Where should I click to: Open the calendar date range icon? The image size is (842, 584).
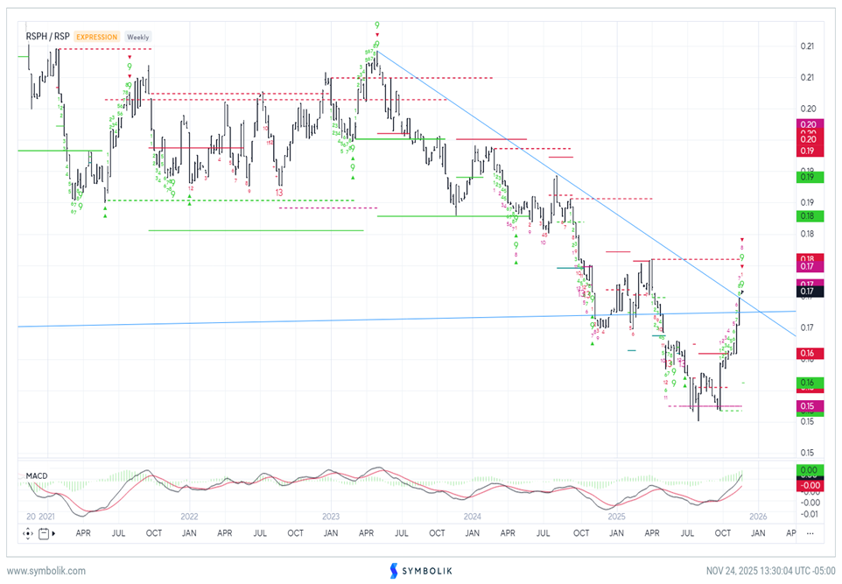44,531
